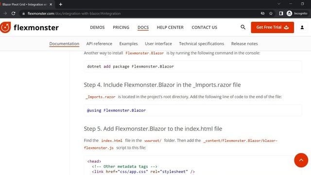The image size is (311, 175).
Task: Click the link href css/app.css code line
Action: [x=143, y=172]
